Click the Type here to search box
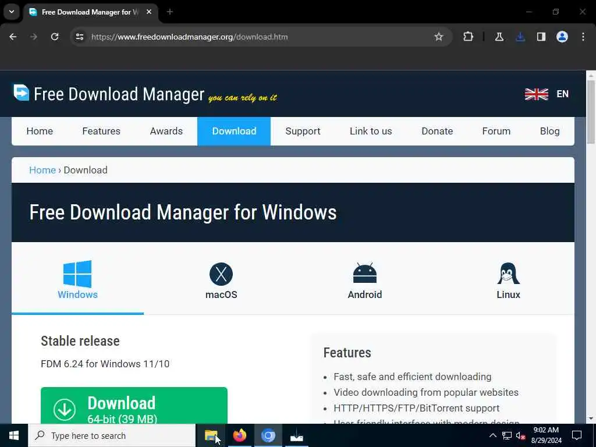 tap(112, 435)
